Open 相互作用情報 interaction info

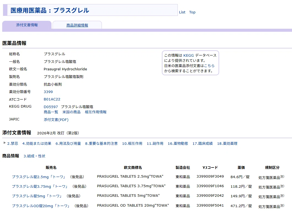96,112
